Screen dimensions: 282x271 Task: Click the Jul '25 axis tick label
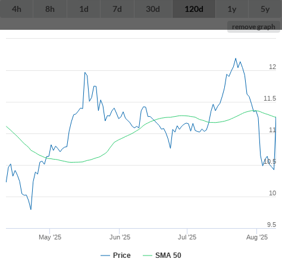187,237
